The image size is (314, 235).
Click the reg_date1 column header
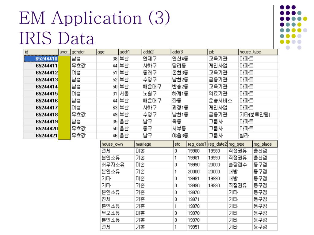pyautogui.click(x=197, y=144)
